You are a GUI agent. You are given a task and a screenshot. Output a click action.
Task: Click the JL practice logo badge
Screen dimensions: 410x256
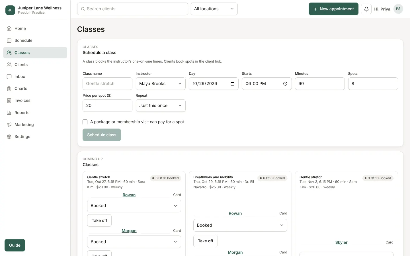coord(10,10)
